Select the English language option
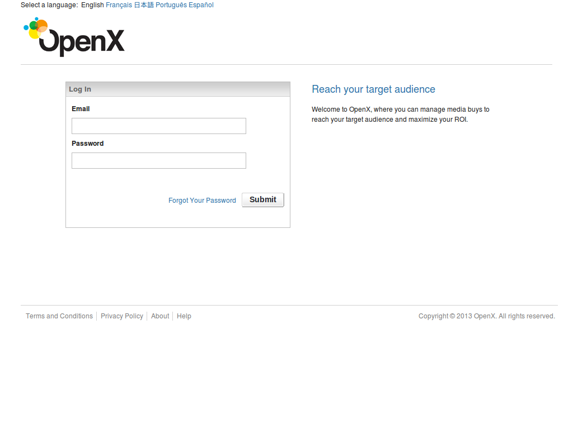Image resolution: width=573 pixels, height=429 pixels. click(x=92, y=5)
